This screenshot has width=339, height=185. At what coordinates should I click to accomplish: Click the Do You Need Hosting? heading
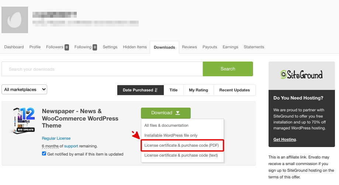click(x=298, y=98)
